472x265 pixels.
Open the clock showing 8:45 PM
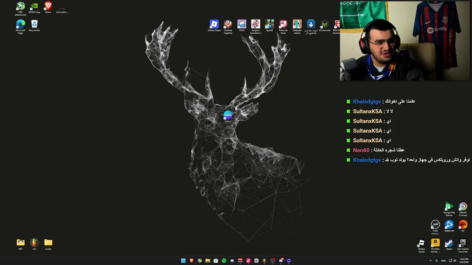[x=464, y=261]
